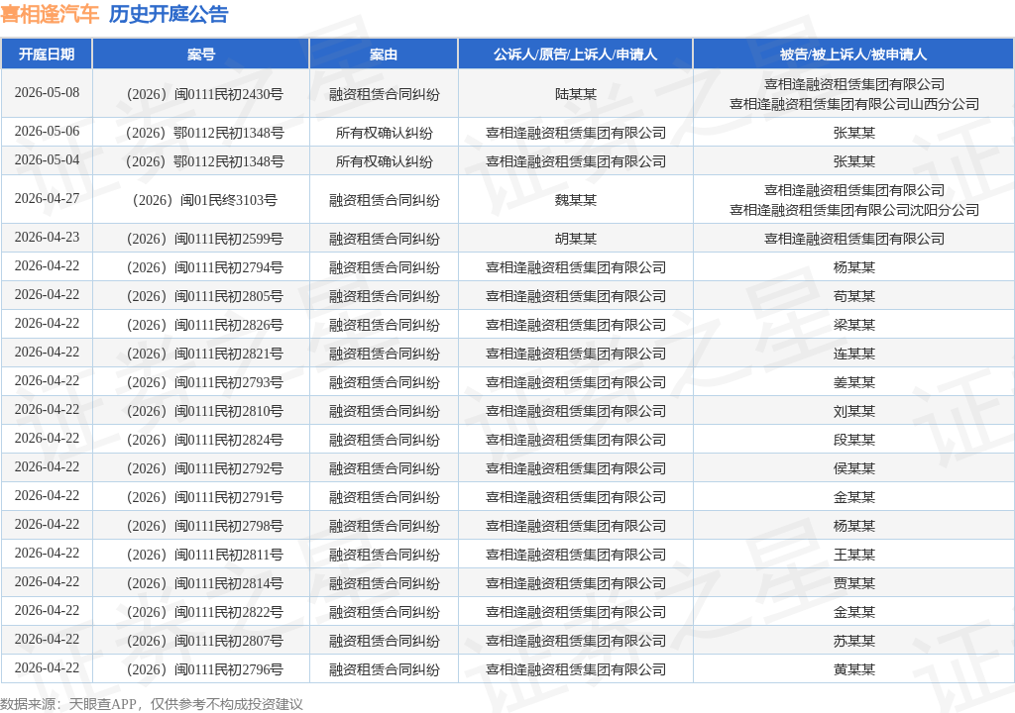The height and width of the screenshot is (713, 1015).
Task: Click defendant 侯某某
Action: (x=853, y=469)
